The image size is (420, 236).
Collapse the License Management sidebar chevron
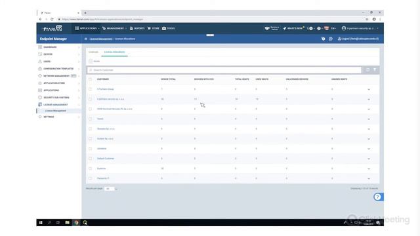tap(79, 105)
